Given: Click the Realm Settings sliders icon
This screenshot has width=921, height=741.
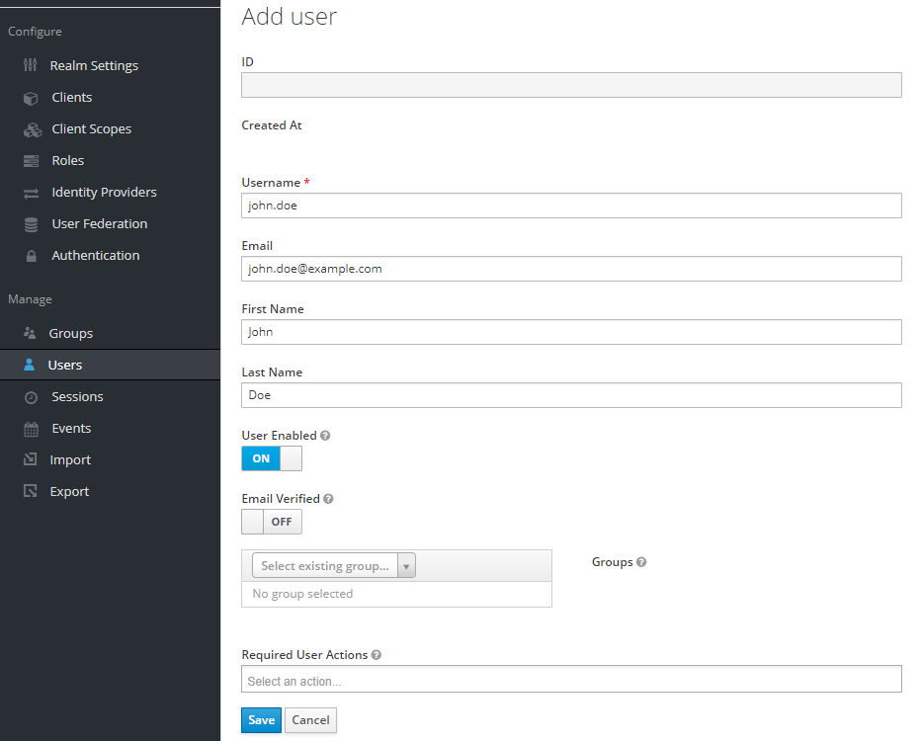Looking at the screenshot, I should (x=30, y=65).
